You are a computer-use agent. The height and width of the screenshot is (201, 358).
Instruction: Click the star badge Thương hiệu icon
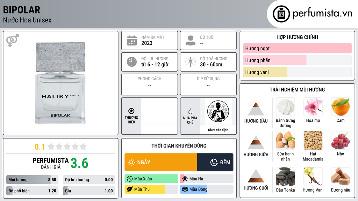coord(131,111)
